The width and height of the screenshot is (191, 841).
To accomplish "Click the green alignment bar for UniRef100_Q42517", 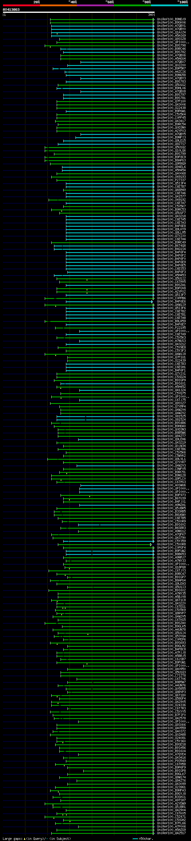I will 103,833.
